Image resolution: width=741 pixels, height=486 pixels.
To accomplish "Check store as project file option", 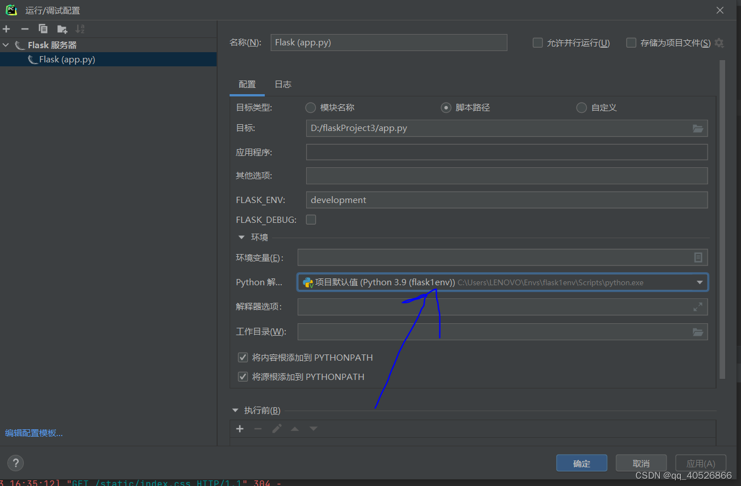I will (631, 43).
